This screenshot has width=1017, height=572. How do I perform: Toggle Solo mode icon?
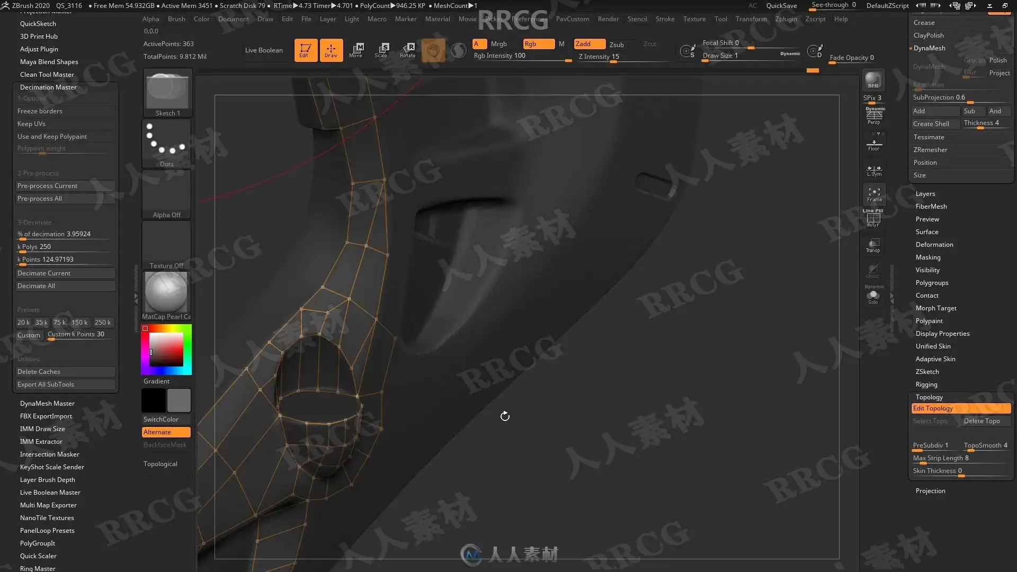coord(873,297)
